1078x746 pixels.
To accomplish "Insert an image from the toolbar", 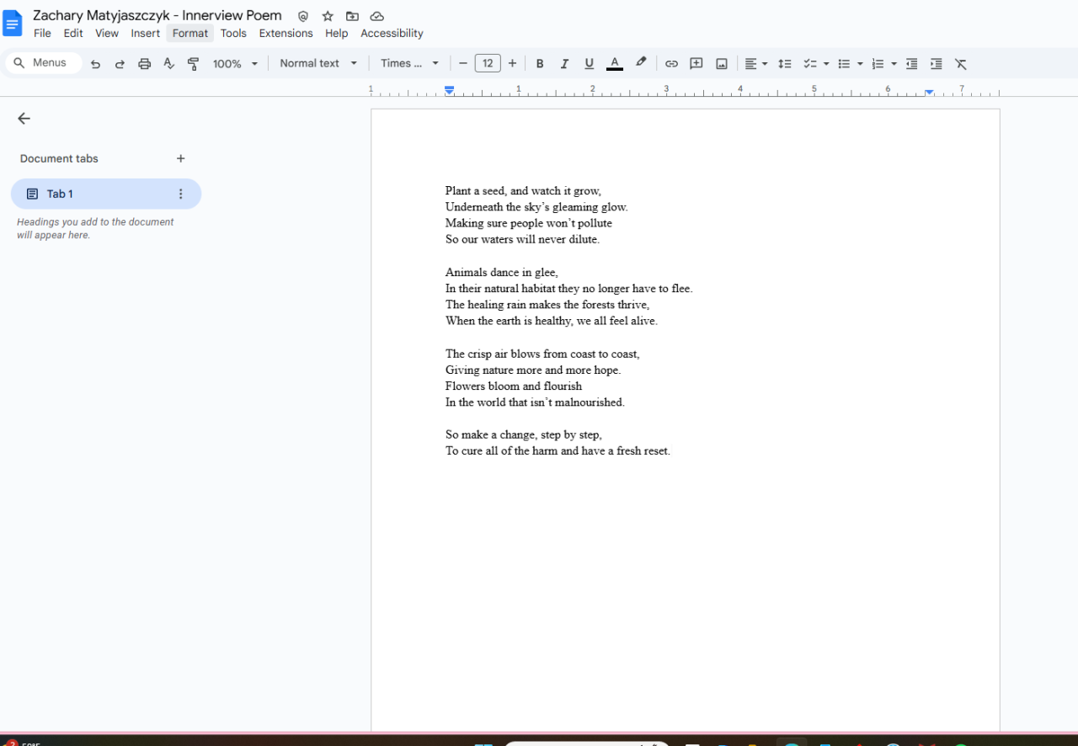I will pyautogui.click(x=722, y=63).
